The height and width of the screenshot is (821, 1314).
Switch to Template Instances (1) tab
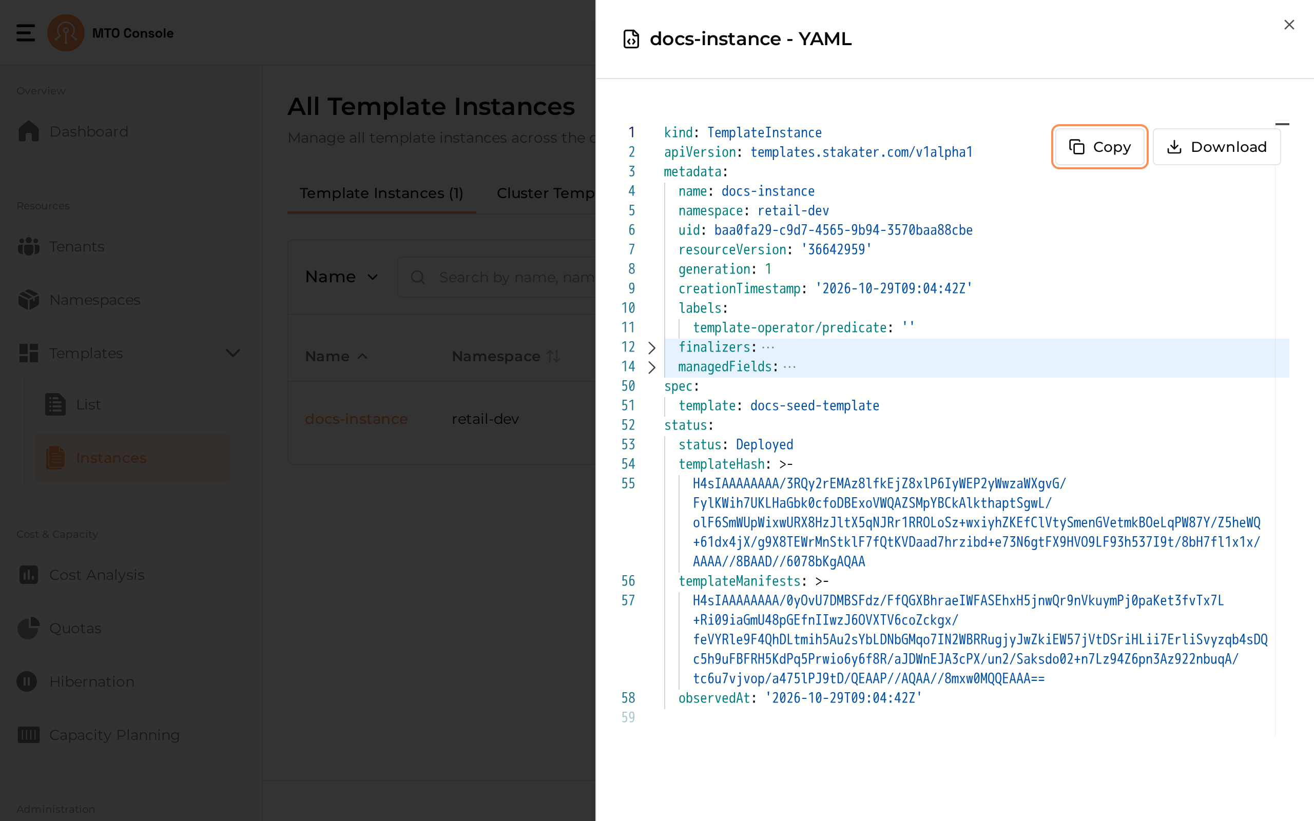tap(381, 193)
